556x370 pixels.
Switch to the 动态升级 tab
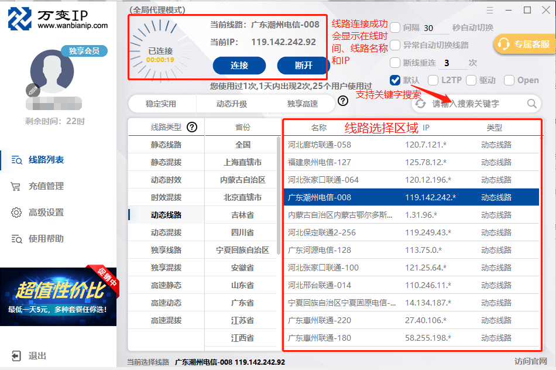click(232, 104)
